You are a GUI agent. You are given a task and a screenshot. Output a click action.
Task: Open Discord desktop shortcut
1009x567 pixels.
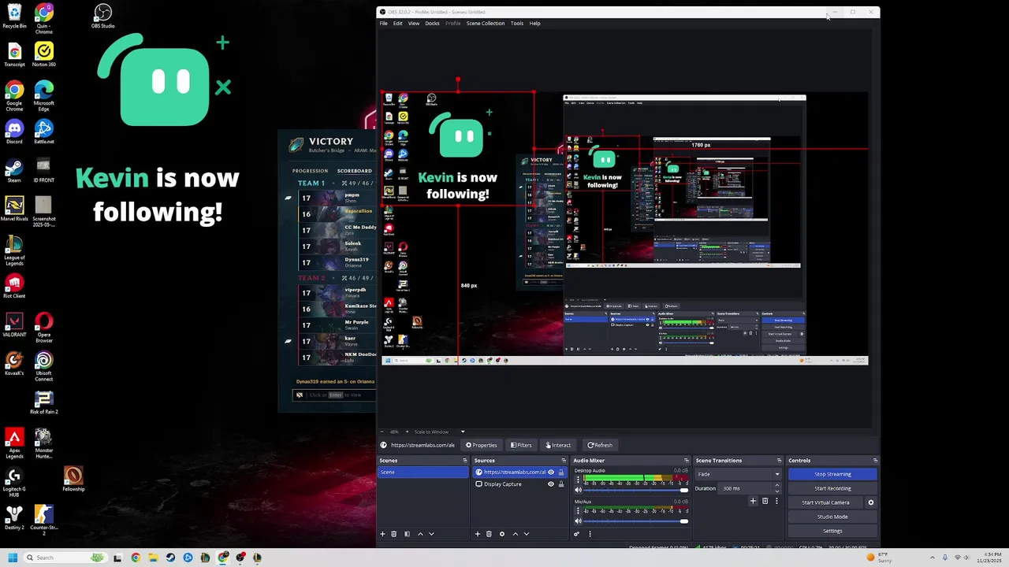click(x=14, y=132)
